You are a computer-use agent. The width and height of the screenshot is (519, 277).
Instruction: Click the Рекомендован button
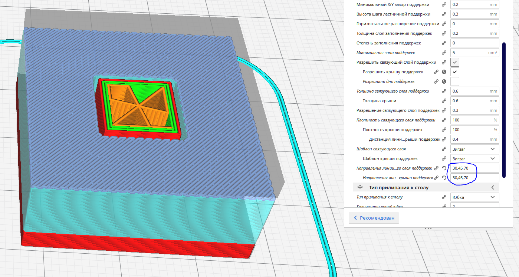(x=374, y=218)
